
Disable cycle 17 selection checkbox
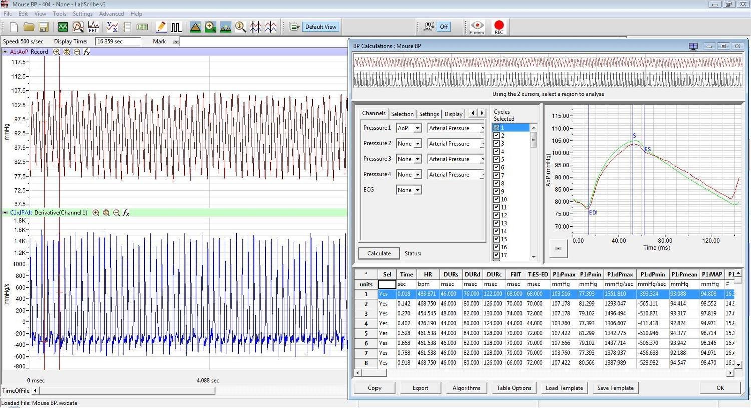pyautogui.click(x=496, y=255)
